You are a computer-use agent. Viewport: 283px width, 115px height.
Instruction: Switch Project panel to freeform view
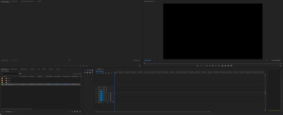[x=9, y=112]
